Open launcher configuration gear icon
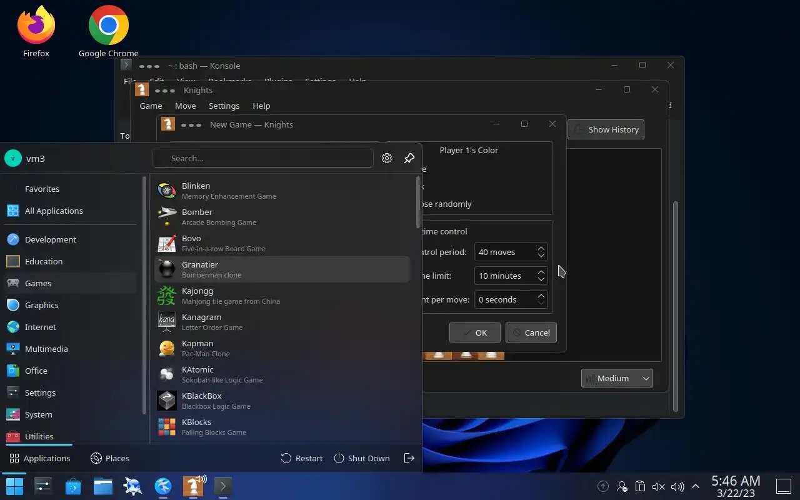The image size is (800, 500). coord(387,158)
